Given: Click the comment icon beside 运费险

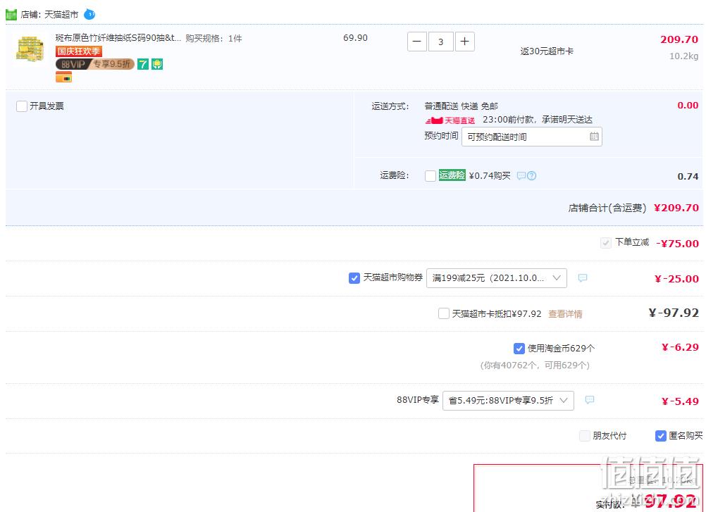Looking at the screenshot, I should tap(521, 176).
